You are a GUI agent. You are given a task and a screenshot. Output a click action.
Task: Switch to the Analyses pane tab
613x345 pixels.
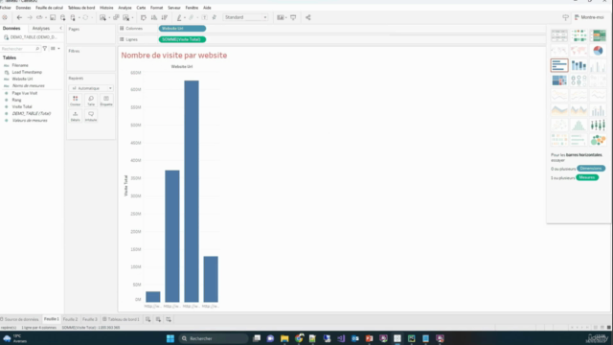coord(40,28)
